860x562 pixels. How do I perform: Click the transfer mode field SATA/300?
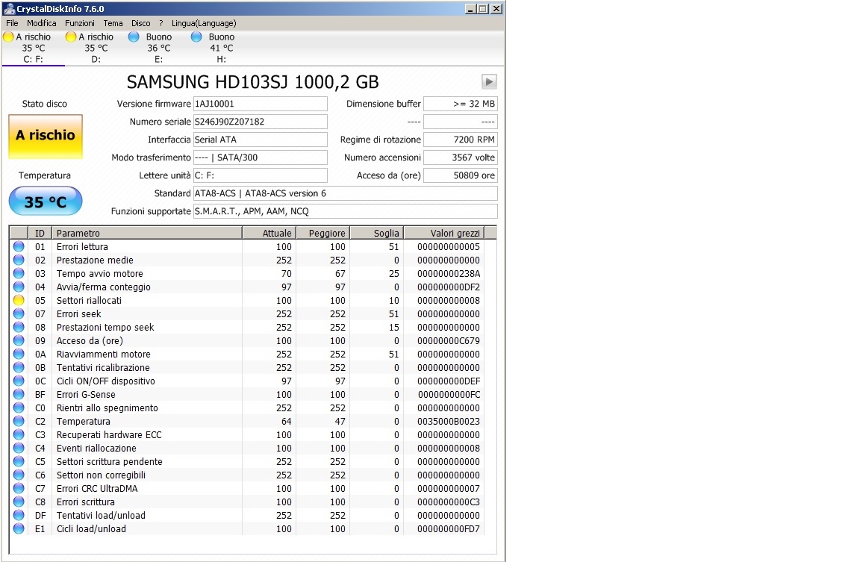261,157
